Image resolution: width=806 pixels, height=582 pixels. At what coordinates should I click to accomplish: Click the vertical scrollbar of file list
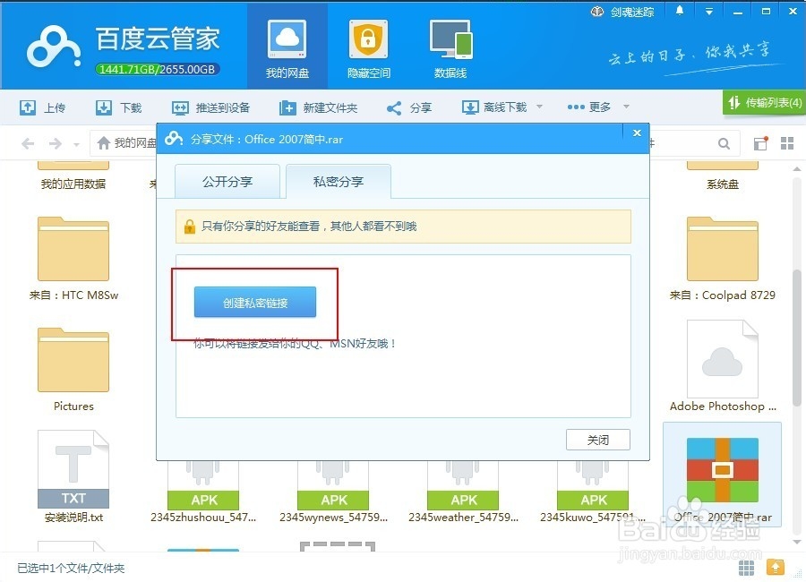pyautogui.click(x=796, y=338)
